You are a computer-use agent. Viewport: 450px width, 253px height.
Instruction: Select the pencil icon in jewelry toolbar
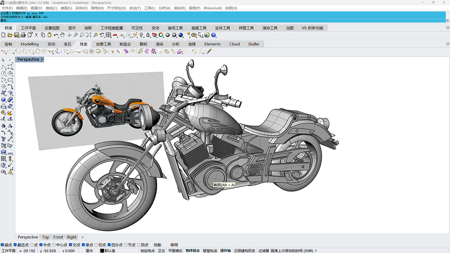[x=209, y=51]
